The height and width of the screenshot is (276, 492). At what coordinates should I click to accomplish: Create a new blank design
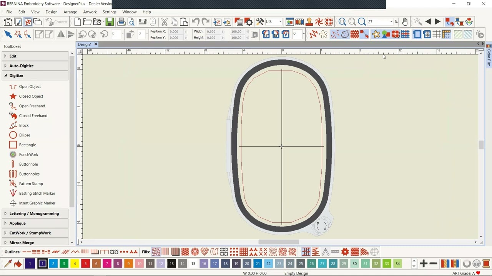[x=77, y=22]
